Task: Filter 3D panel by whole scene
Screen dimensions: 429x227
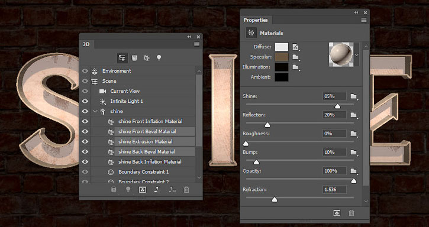Action: (122, 58)
